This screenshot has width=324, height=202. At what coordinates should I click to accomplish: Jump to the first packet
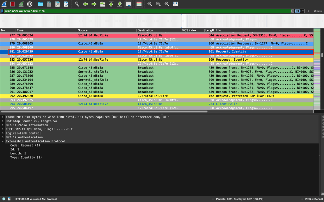coord(111,4)
